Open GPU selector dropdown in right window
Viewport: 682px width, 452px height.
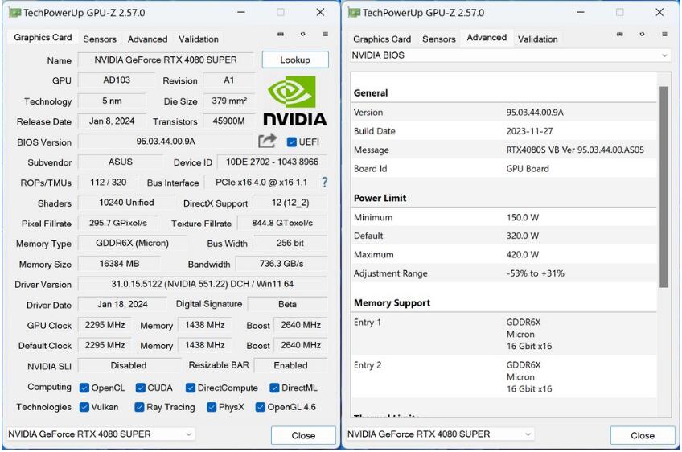(440, 434)
